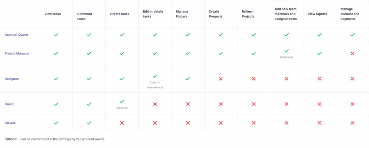Click Assignee's Edit or delete tasks checkmark
369x148 pixels.
point(155,76)
